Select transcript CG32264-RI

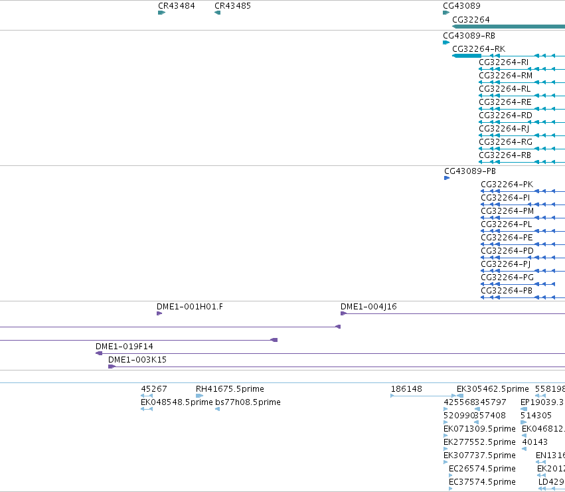point(503,62)
